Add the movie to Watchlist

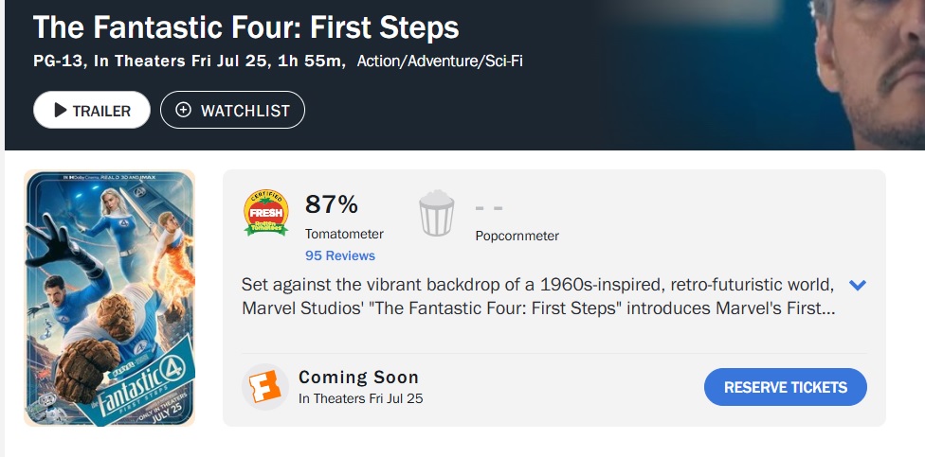[232, 110]
